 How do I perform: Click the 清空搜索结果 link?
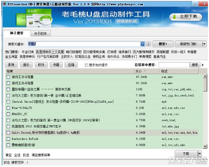(x=41, y=155)
